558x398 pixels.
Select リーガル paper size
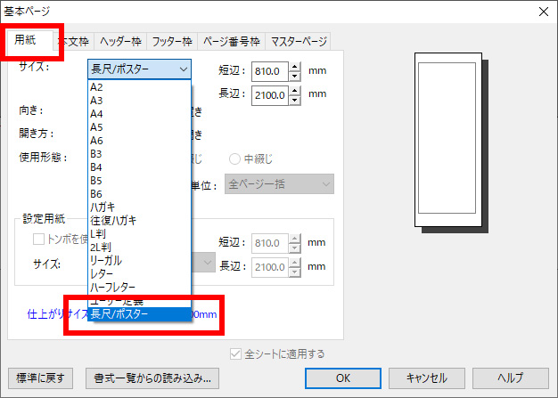(139, 261)
